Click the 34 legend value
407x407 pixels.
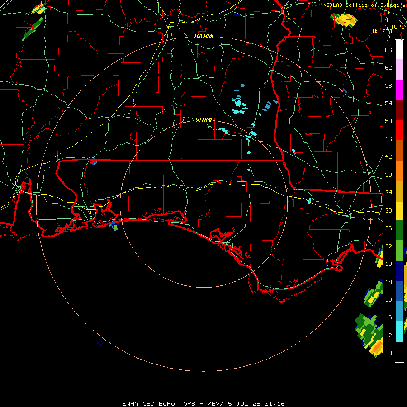tap(388, 193)
